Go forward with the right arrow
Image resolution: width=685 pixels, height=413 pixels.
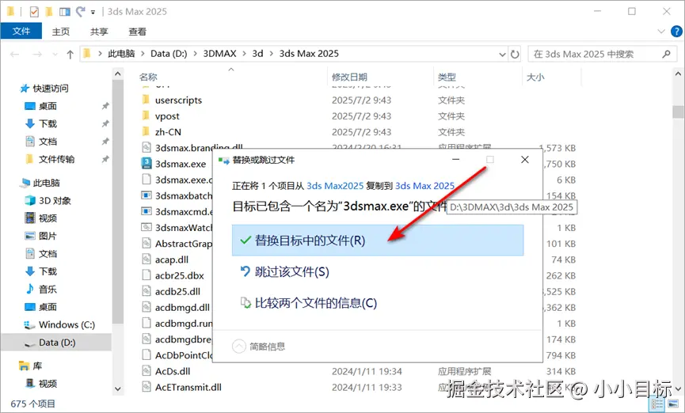tap(37, 54)
